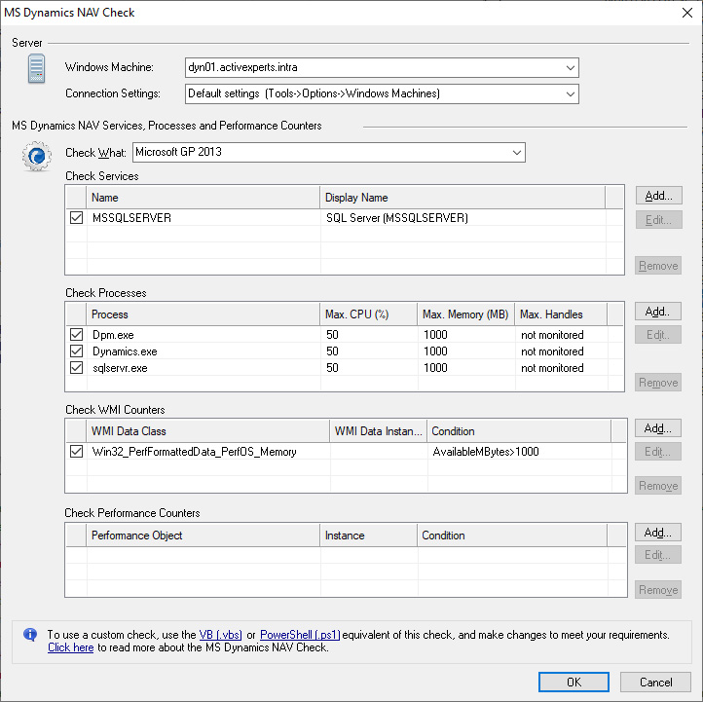Click Remove button for WMI Counters
Screen dimensions: 703x702
(657, 486)
